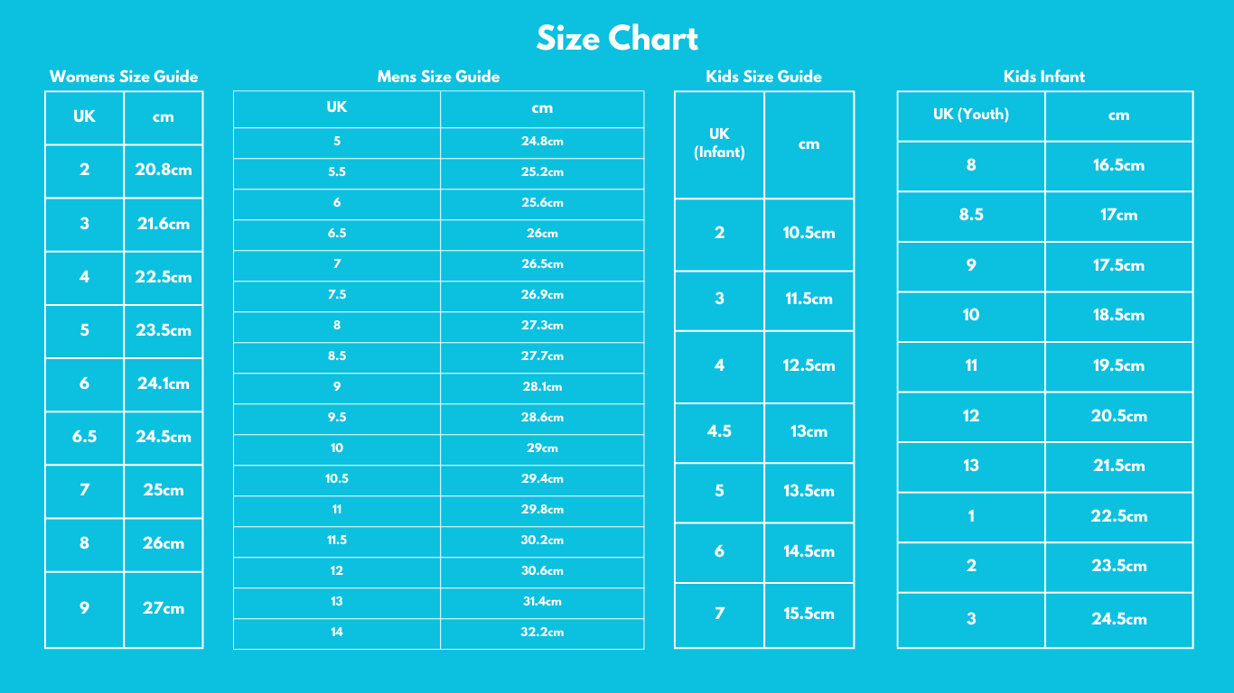Click the 20.8cm cell in Womens table
This screenshot has height=693, width=1234.
pos(164,170)
